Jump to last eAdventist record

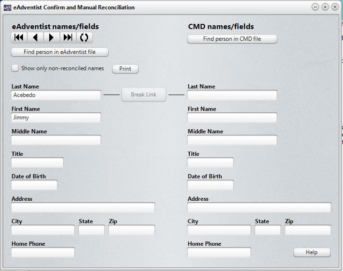pyautogui.click(x=68, y=37)
